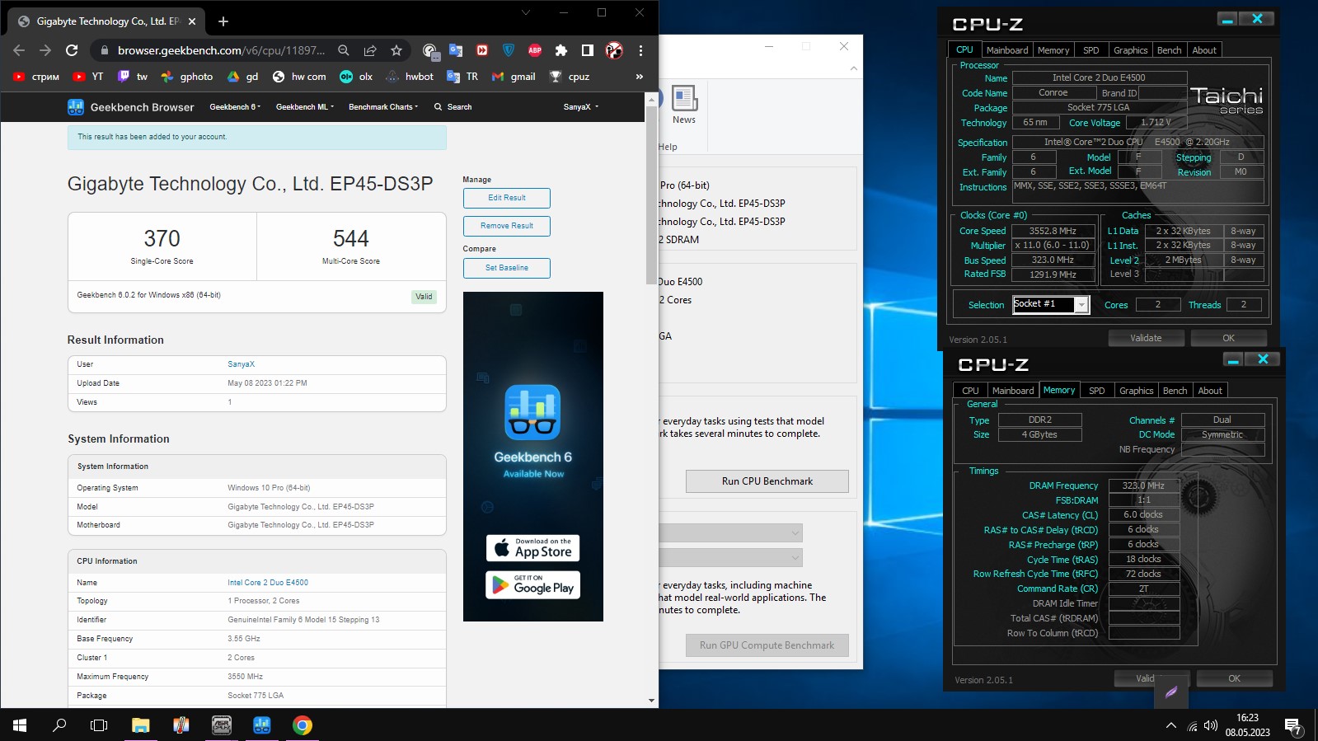Expand the Benchmark Charts menu
The image size is (1318, 741).
click(x=383, y=107)
